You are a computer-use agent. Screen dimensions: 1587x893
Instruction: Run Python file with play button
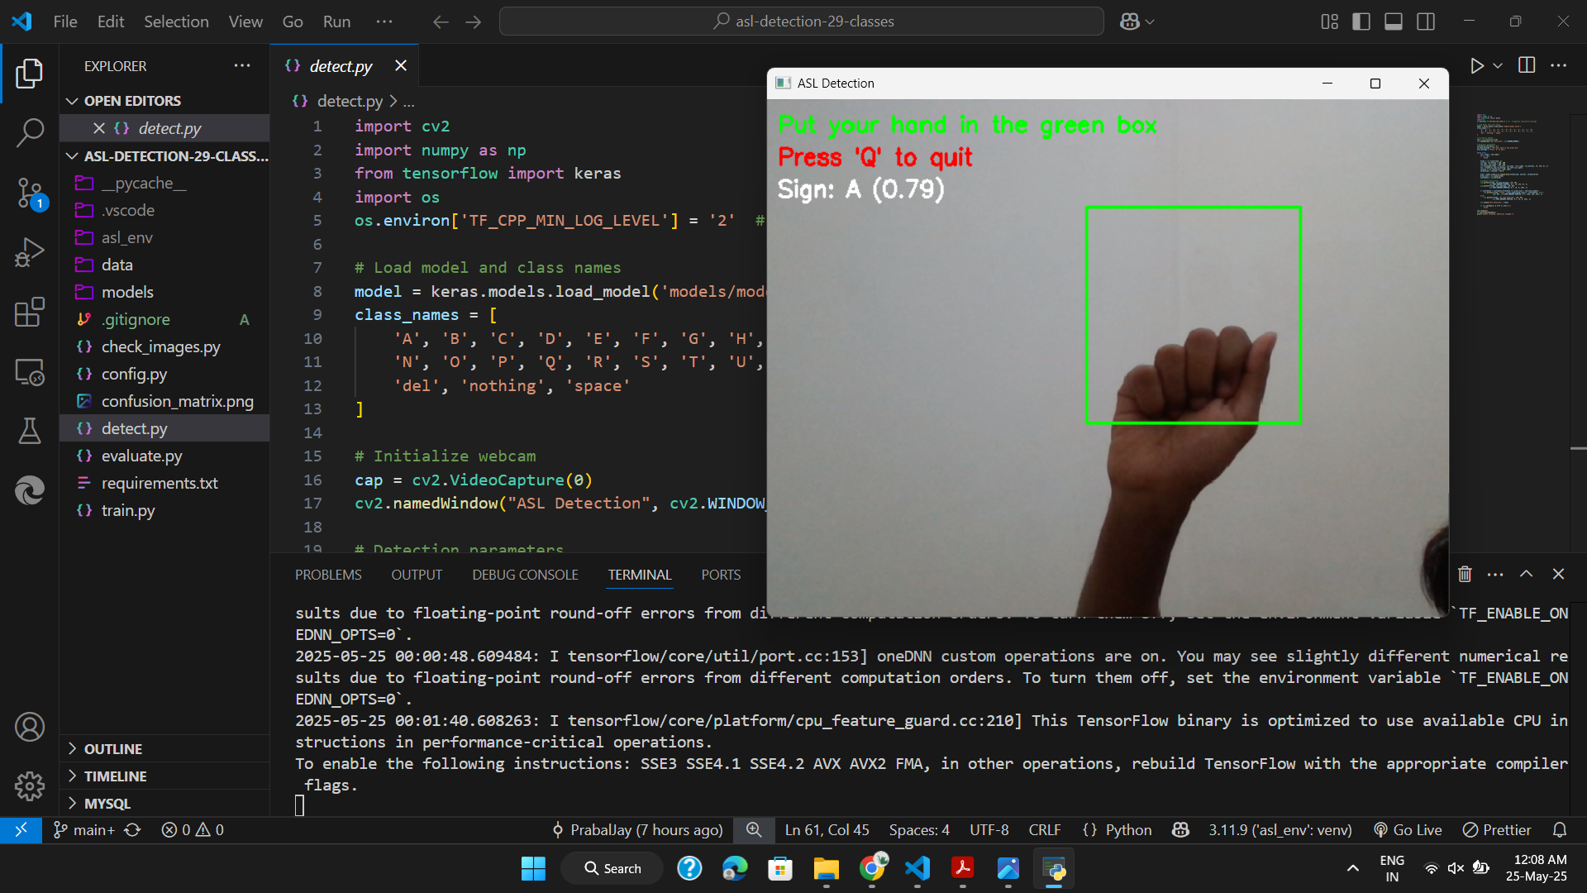coord(1477,65)
